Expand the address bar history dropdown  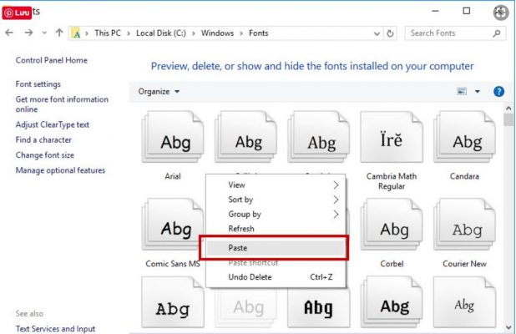pos(377,33)
